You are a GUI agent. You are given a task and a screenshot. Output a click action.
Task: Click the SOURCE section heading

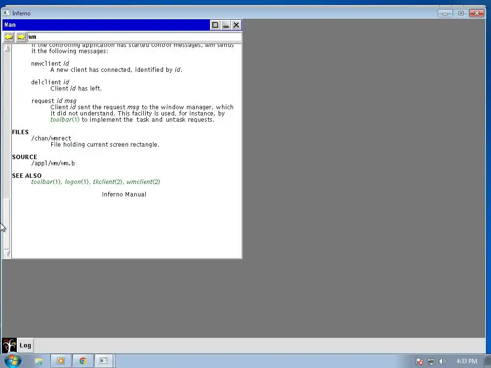point(25,157)
